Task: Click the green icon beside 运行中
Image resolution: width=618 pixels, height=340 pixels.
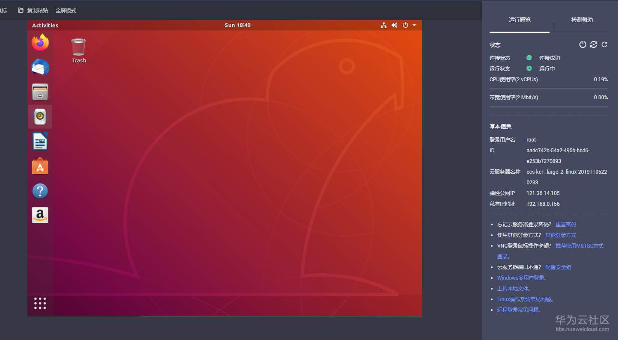Action: coord(529,68)
